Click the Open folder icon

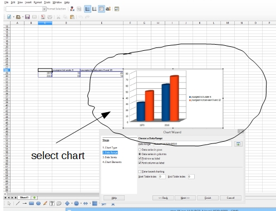(18, 17)
